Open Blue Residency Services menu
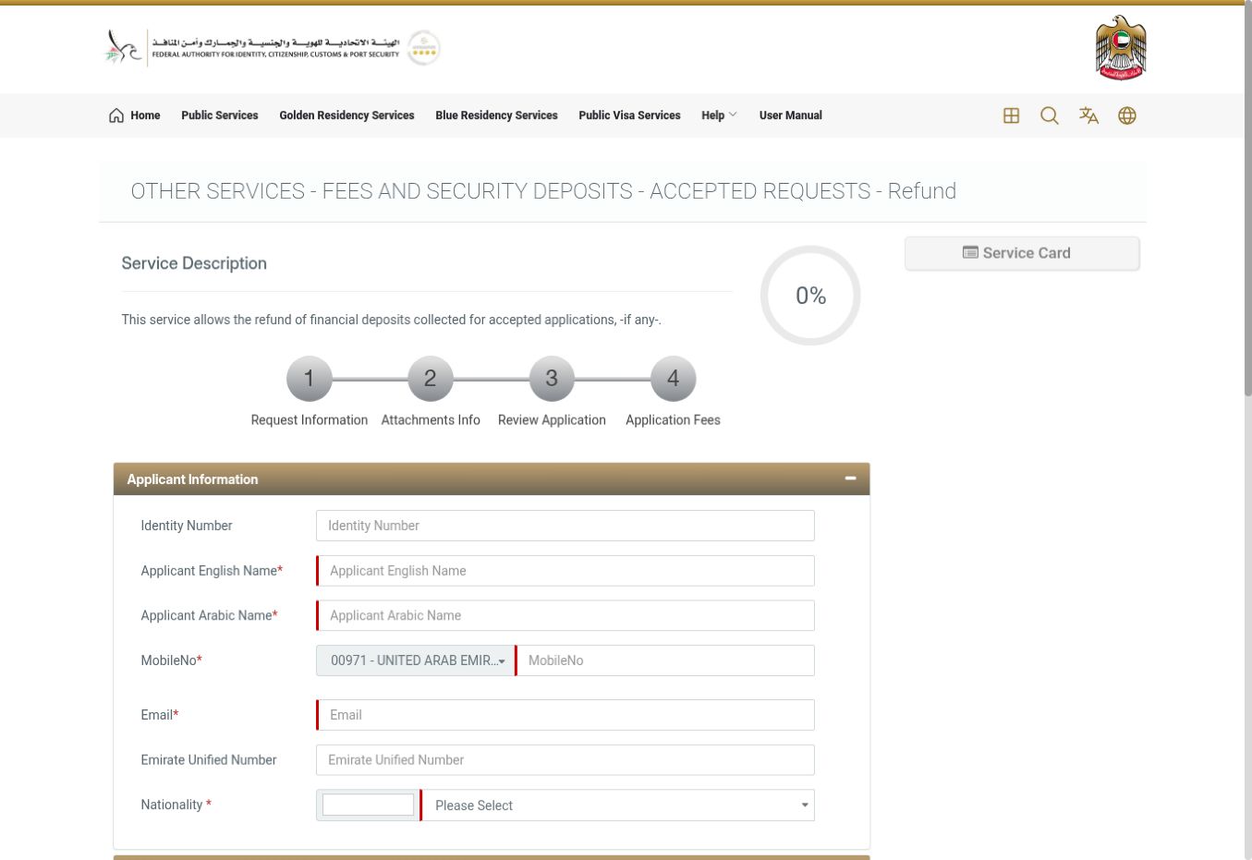Image resolution: width=1252 pixels, height=860 pixels. (x=496, y=115)
